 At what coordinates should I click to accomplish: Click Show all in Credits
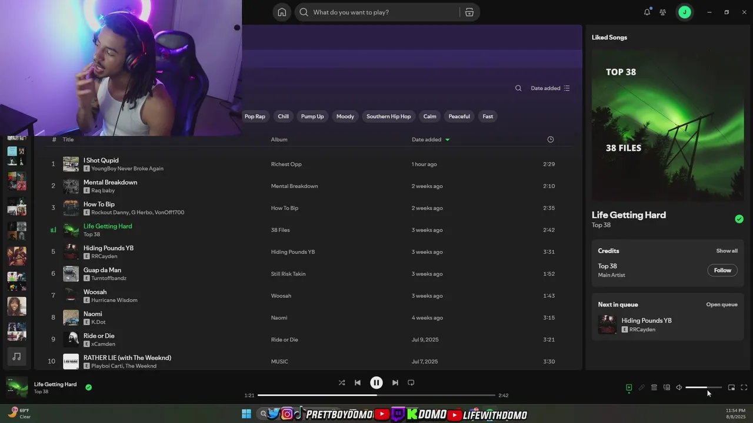(x=727, y=251)
